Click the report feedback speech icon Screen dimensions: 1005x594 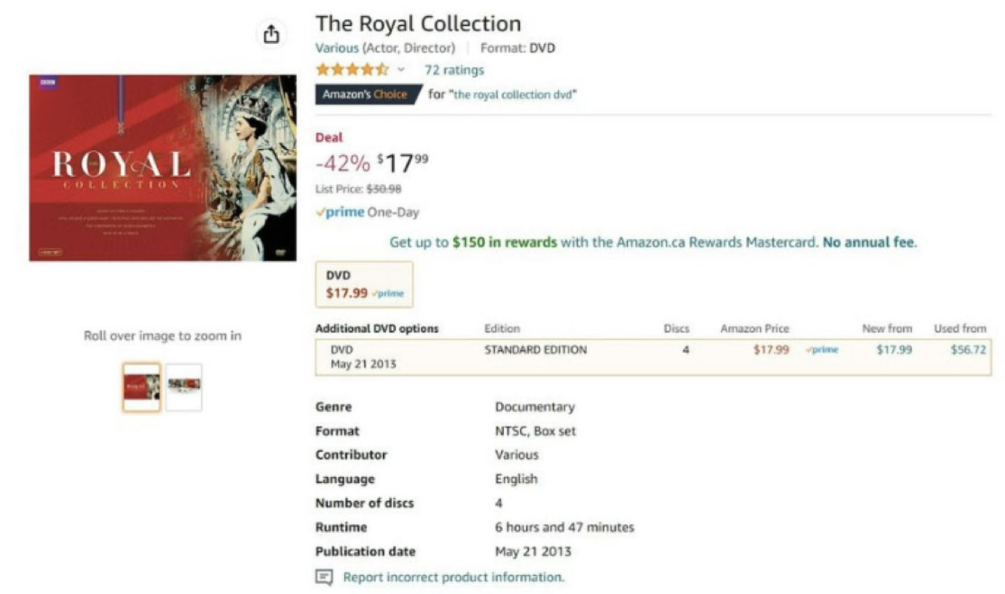click(324, 577)
